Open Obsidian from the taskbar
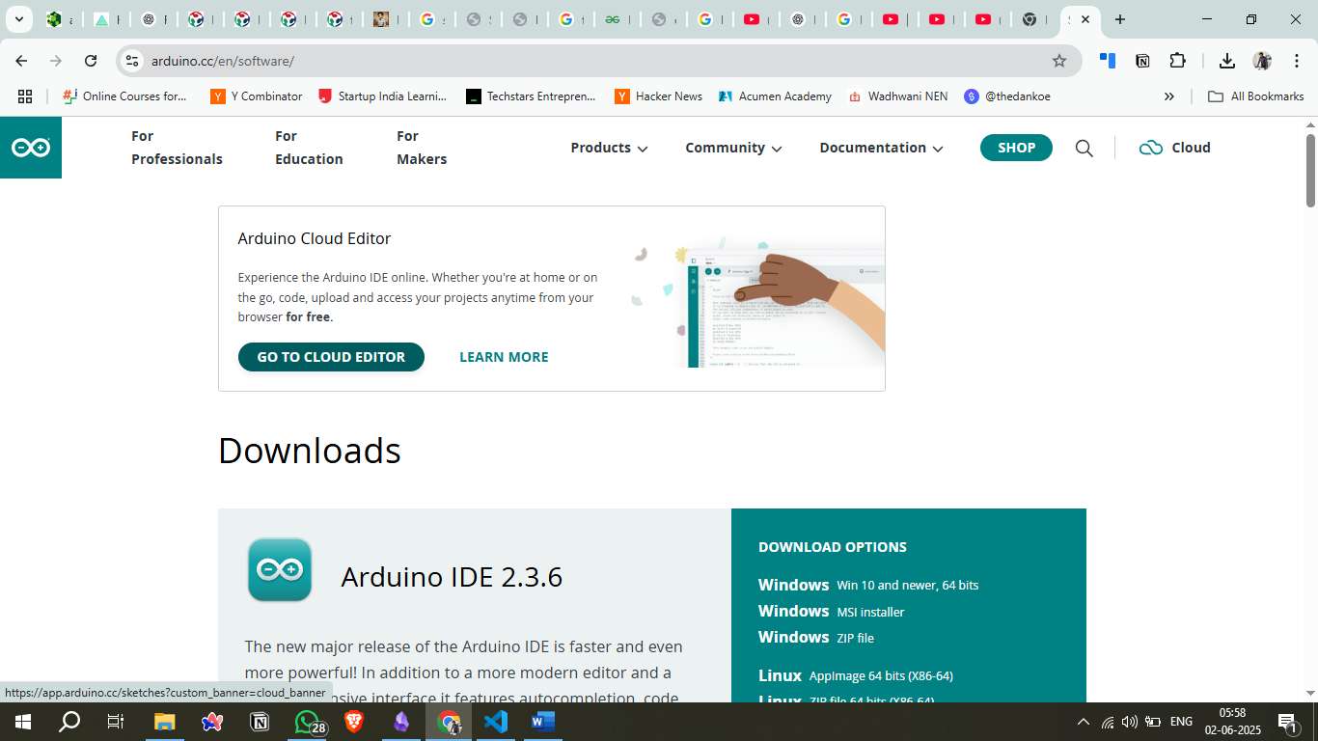The width and height of the screenshot is (1318, 741). pyautogui.click(x=401, y=722)
